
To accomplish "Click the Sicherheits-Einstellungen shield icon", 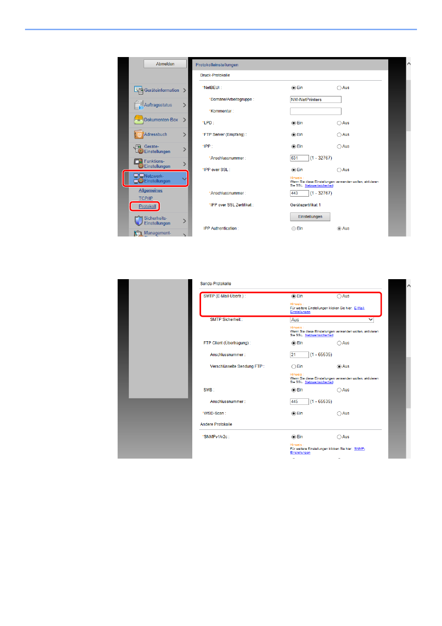I will tap(138, 221).
